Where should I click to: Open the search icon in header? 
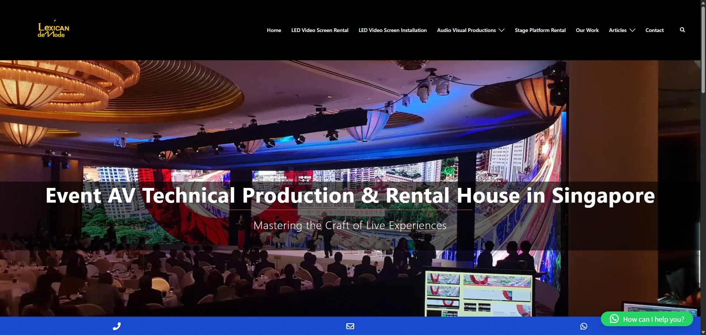[x=682, y=30]
